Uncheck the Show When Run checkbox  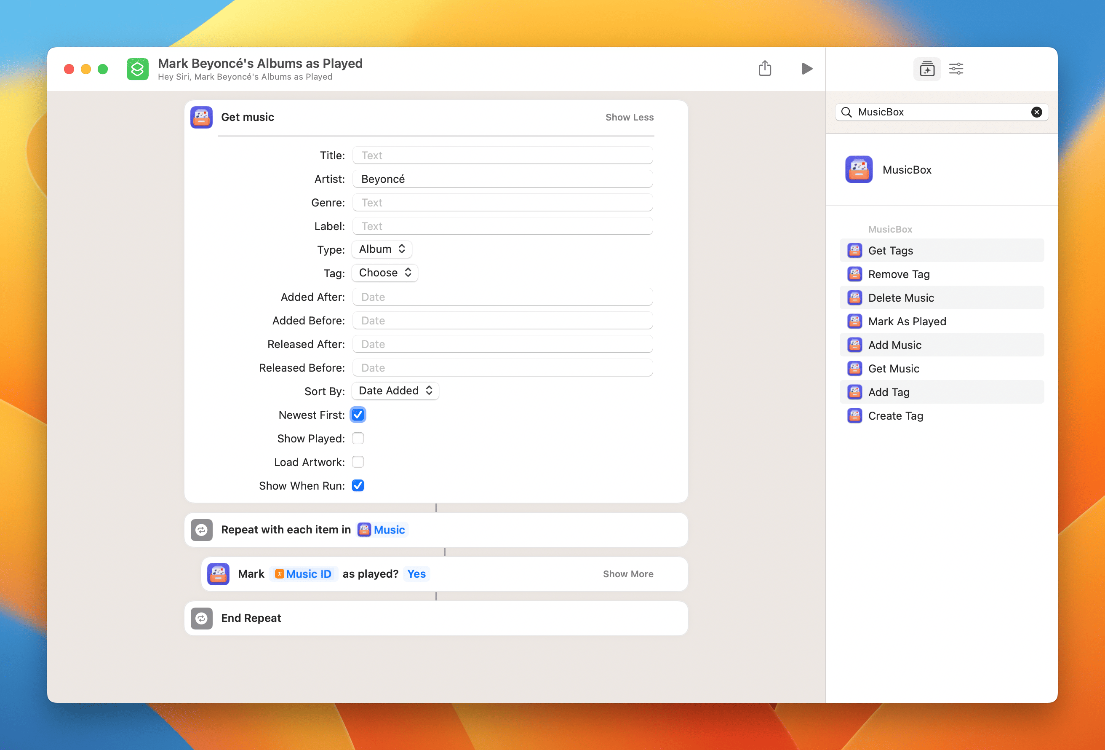click(358, 485)
